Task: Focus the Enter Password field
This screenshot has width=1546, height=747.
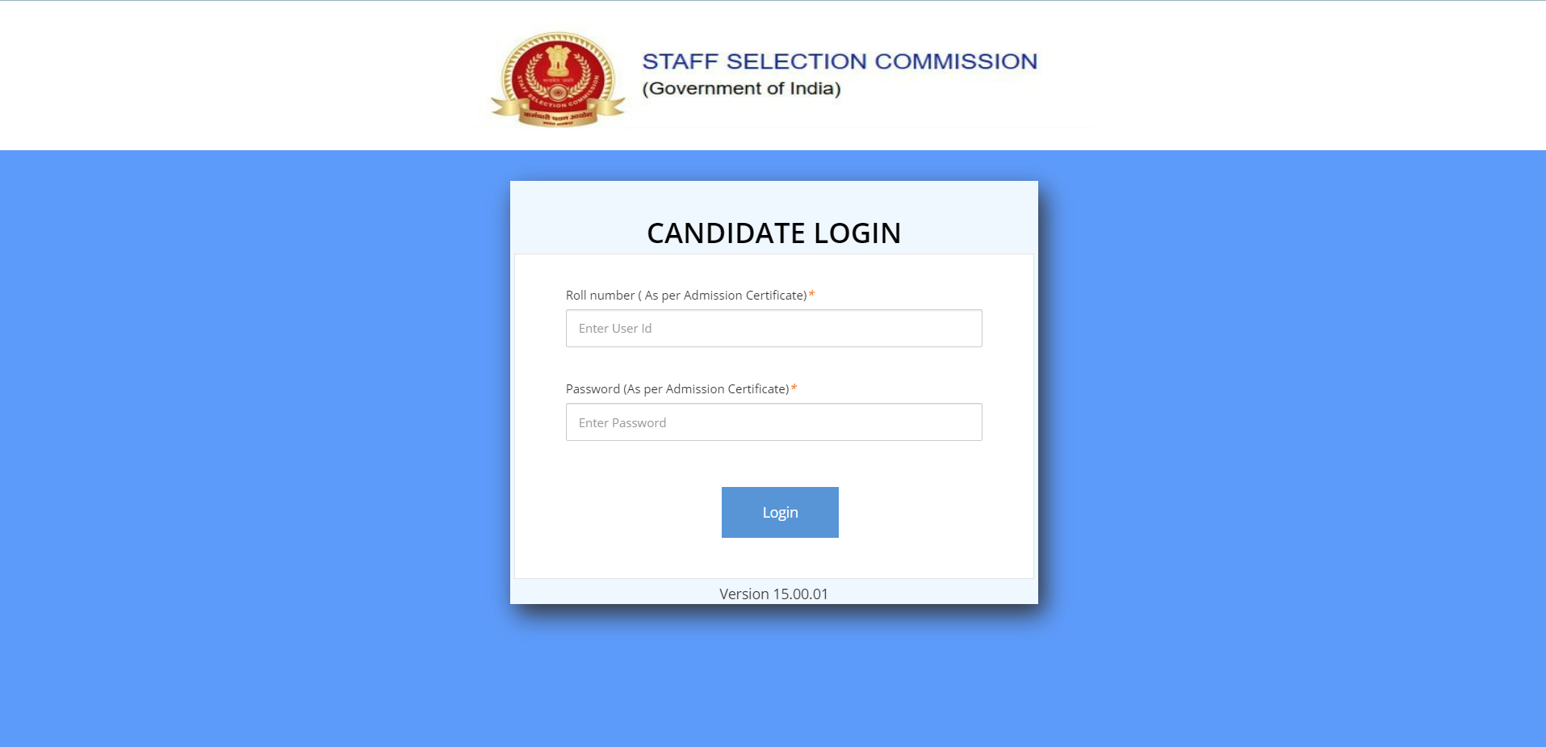Action: coord(773,422)
